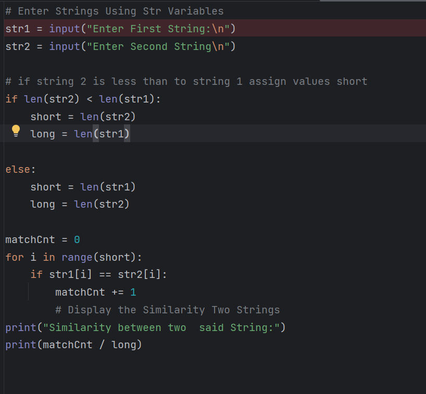This screenshot has width=426, height=394.
Task: Click "long = len(str1)" beside the lightbulb
Action: 80,134
